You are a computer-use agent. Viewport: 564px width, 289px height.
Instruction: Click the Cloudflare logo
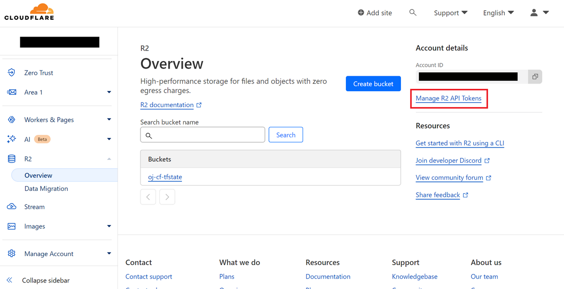click(29, 12)
